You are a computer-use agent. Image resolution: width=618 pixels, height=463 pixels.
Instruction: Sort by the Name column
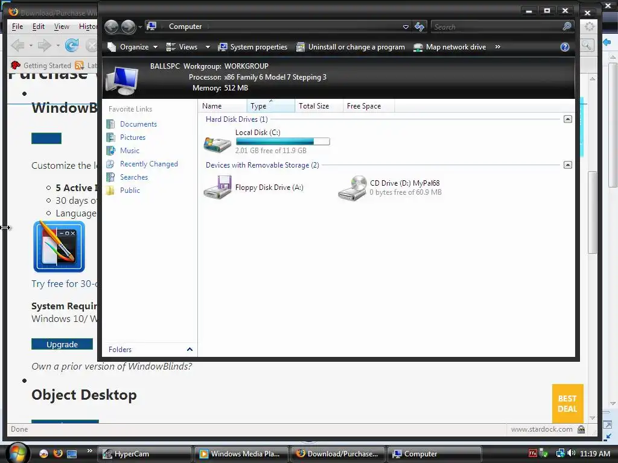point(223,106)
